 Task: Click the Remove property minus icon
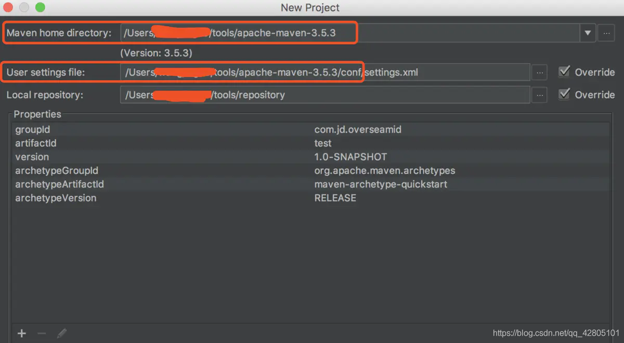[41, 333]
